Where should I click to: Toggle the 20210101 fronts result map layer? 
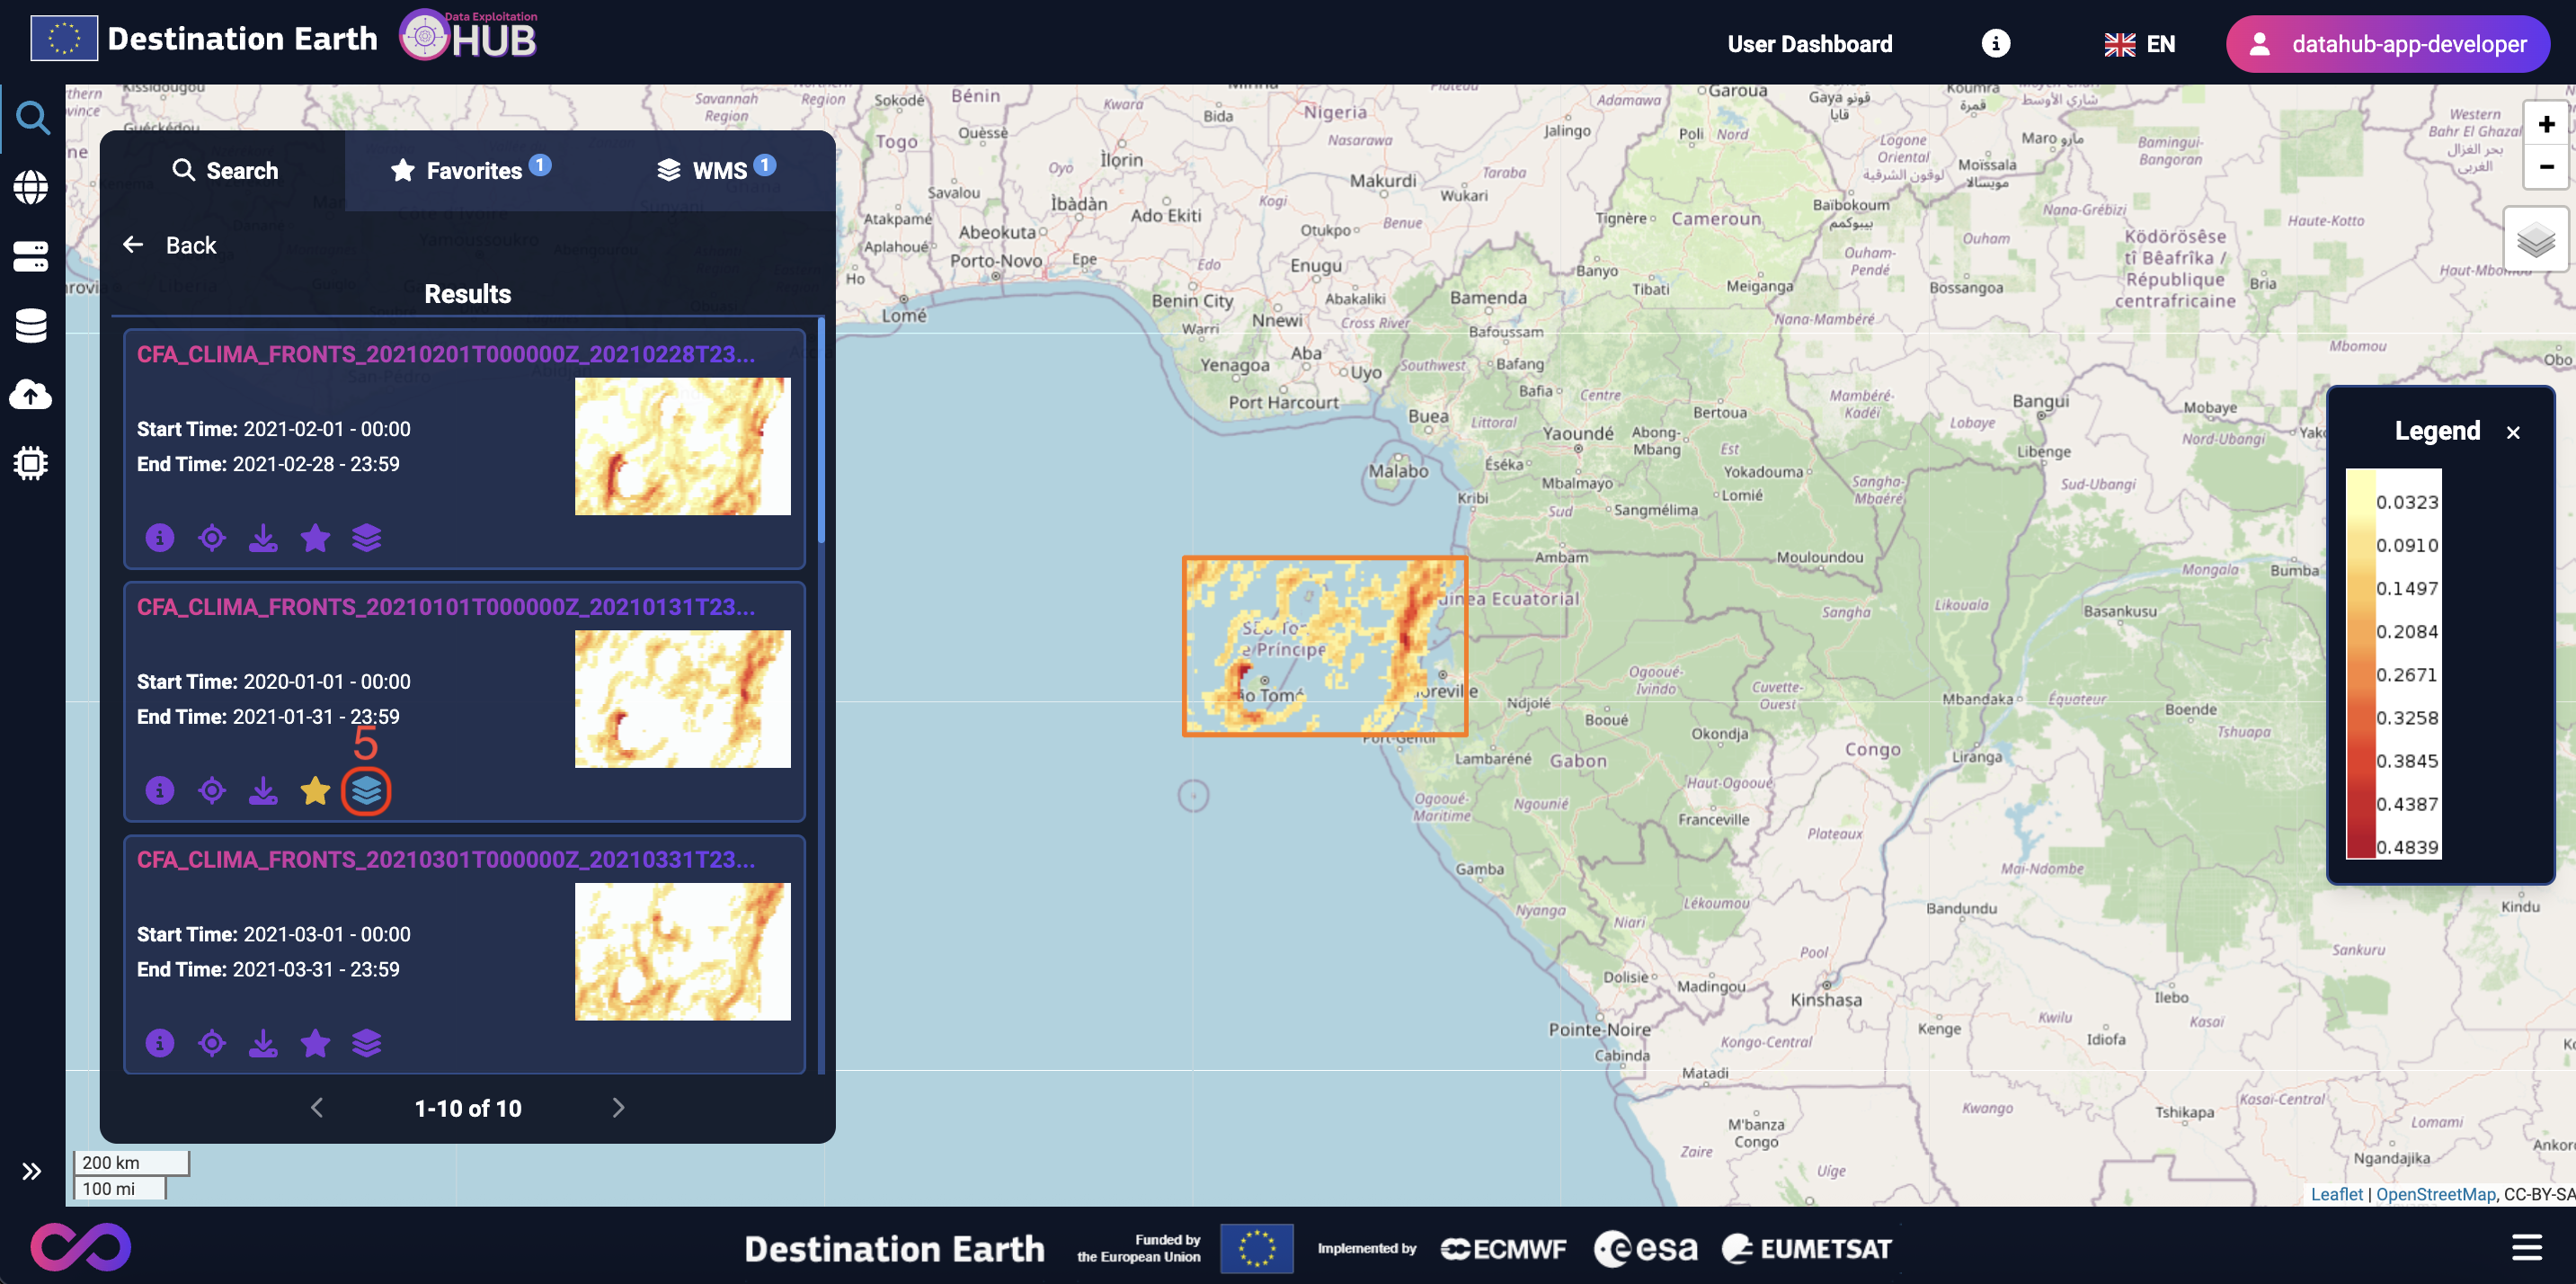click(x=367, y=791)
